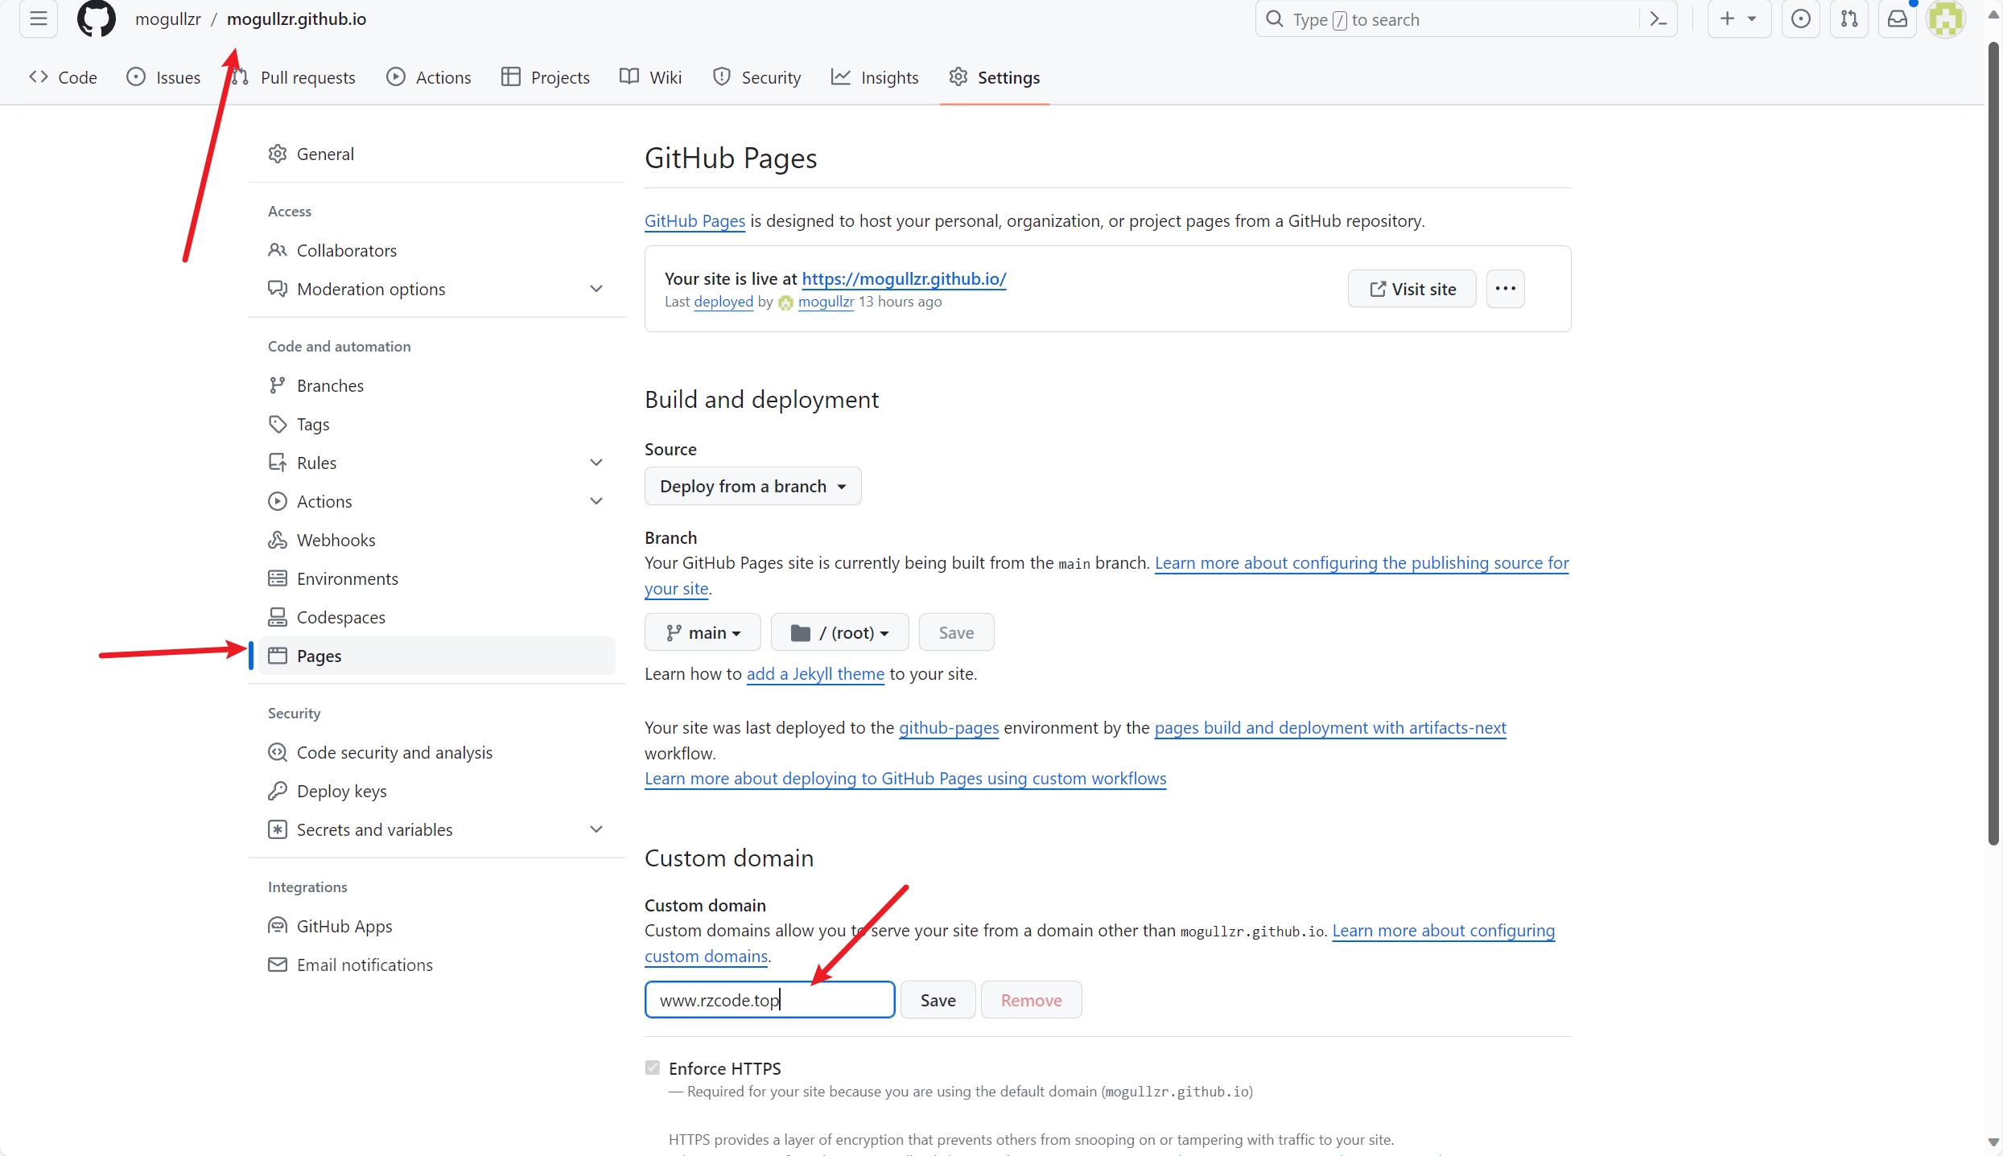Open Learn more about custom workflows link
Viewport: 2003px width, 1156px height.
point(905,778)
